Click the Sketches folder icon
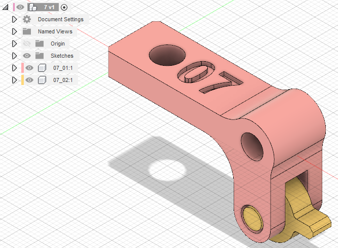Image resolution: width=338 pixels, height=248 pixels. tap(40, 56)
